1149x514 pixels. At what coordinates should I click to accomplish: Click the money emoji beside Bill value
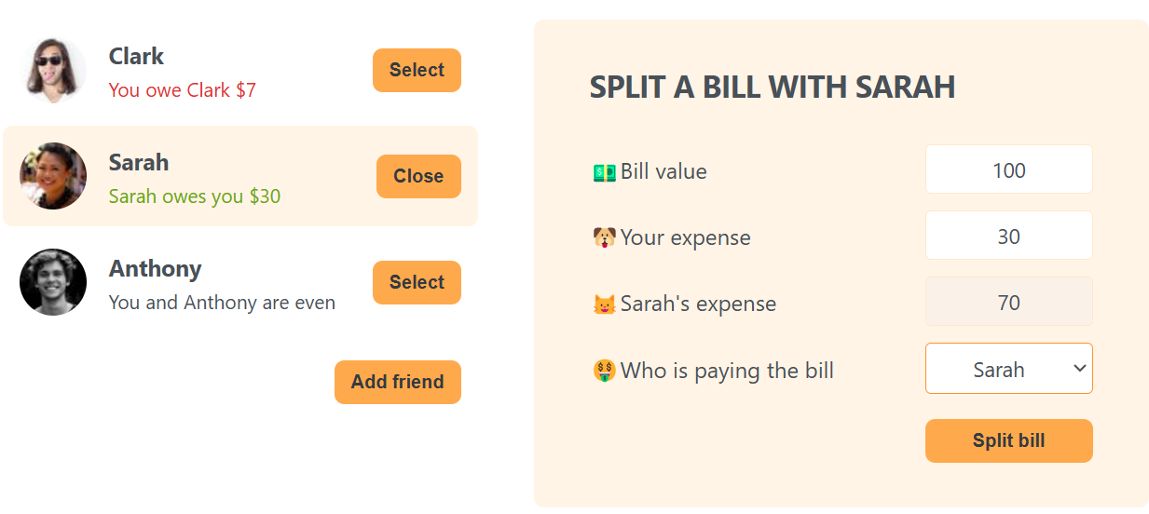(x=604, y=172)
